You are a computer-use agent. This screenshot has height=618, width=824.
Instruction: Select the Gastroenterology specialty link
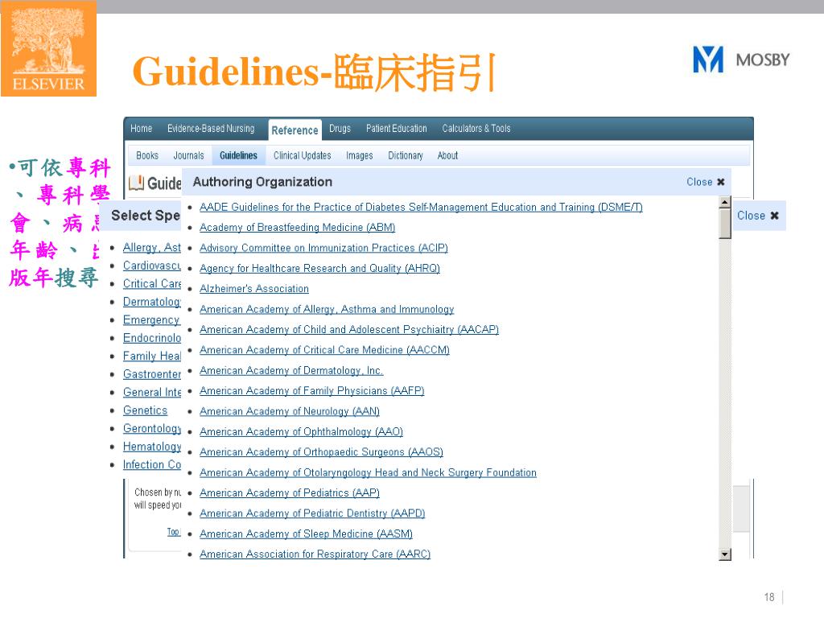point(152,375)
